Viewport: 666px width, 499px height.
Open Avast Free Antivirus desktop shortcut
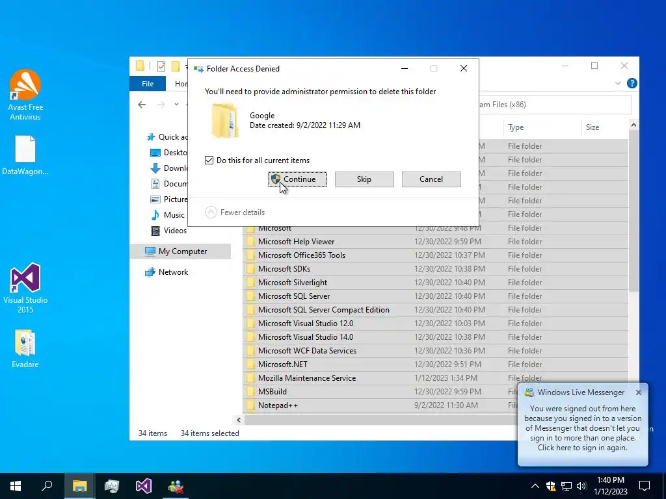(x=25, y=94)
